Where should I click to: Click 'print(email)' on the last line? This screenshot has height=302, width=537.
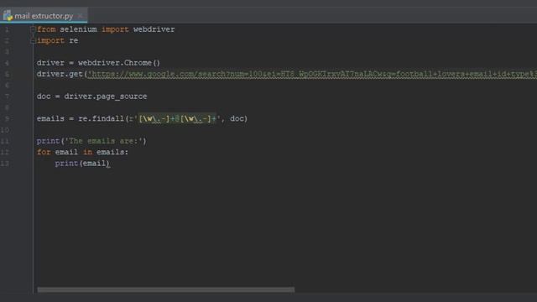point(82,164)
